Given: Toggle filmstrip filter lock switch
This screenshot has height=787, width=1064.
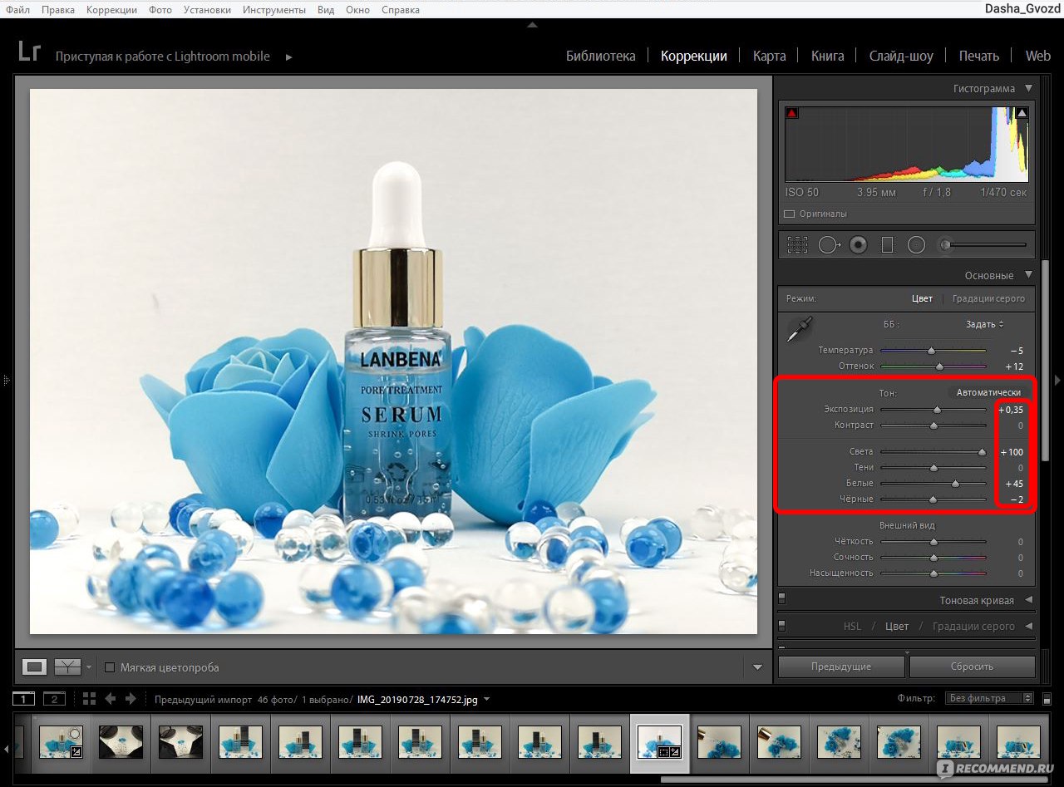Looking at the screenshot, I should coord(1047,699).
